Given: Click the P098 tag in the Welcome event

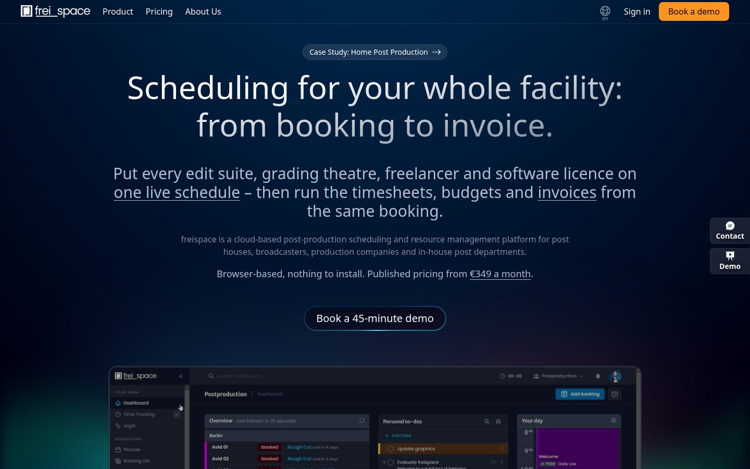Looking at the screenshot, I should click(547, 464).
